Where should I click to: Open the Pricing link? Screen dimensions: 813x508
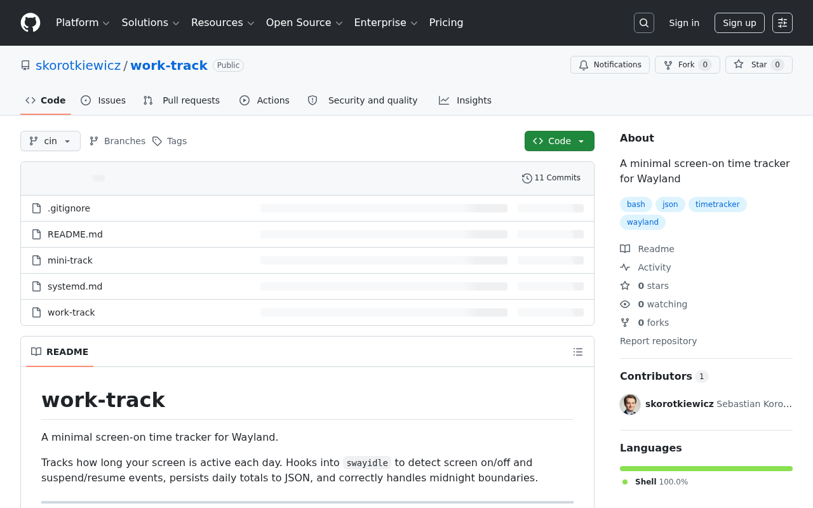tap(447, 23)
